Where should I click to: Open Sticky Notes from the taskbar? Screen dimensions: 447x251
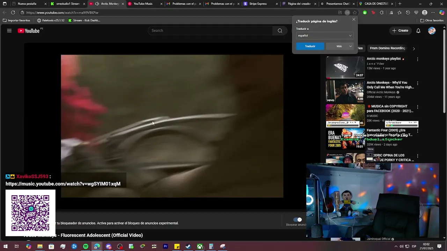(x=177, y=246)
